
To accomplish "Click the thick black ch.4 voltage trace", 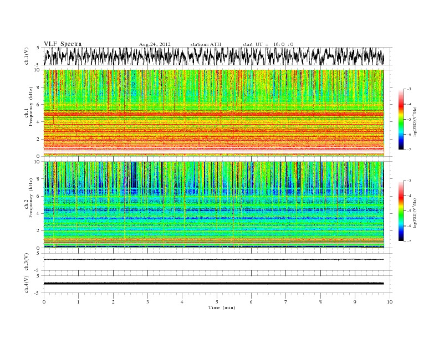I will 214,284.
